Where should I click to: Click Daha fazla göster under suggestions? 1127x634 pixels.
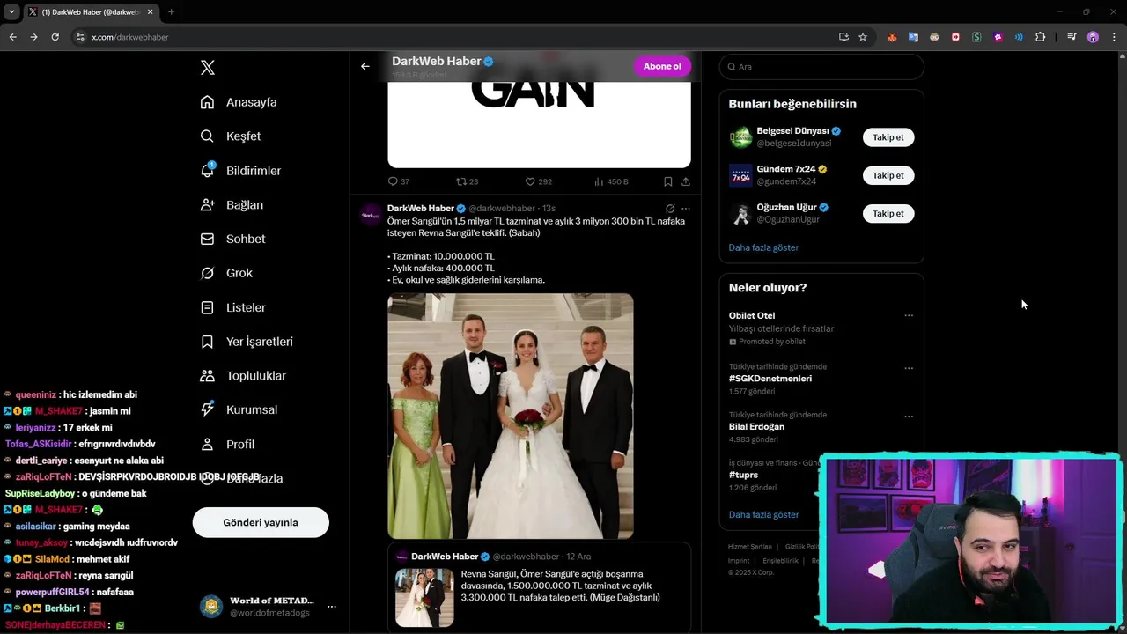763,247
